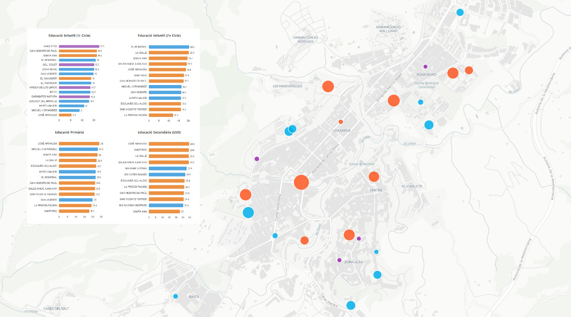Click the orange marker above the Centre label
The width and height of the screenshot is (571, 317).
(x=374, y=177)
